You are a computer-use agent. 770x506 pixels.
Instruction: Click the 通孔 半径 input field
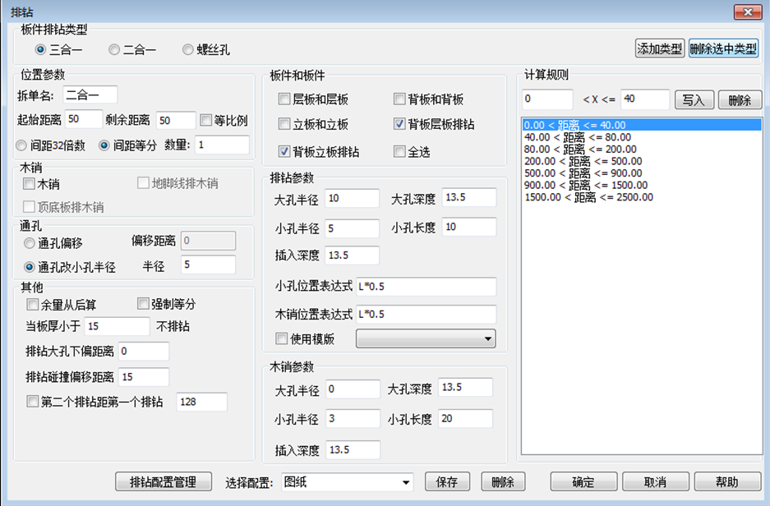point(208,265)
